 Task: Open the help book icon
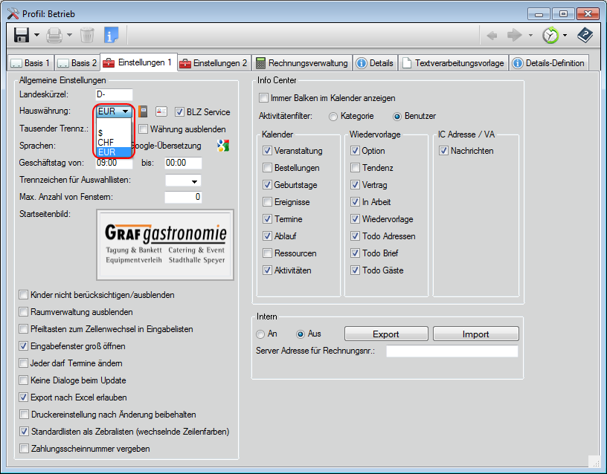pyautogui.click(x=585, y=35)
